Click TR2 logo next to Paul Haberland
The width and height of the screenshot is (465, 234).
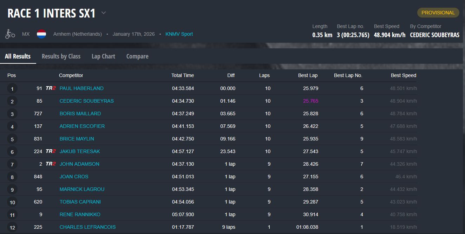pyautogui.click(x=51, y=88)
